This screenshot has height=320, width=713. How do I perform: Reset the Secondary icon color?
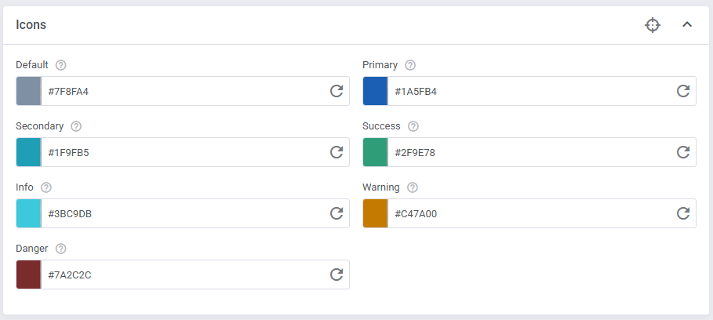pos(336,152)
